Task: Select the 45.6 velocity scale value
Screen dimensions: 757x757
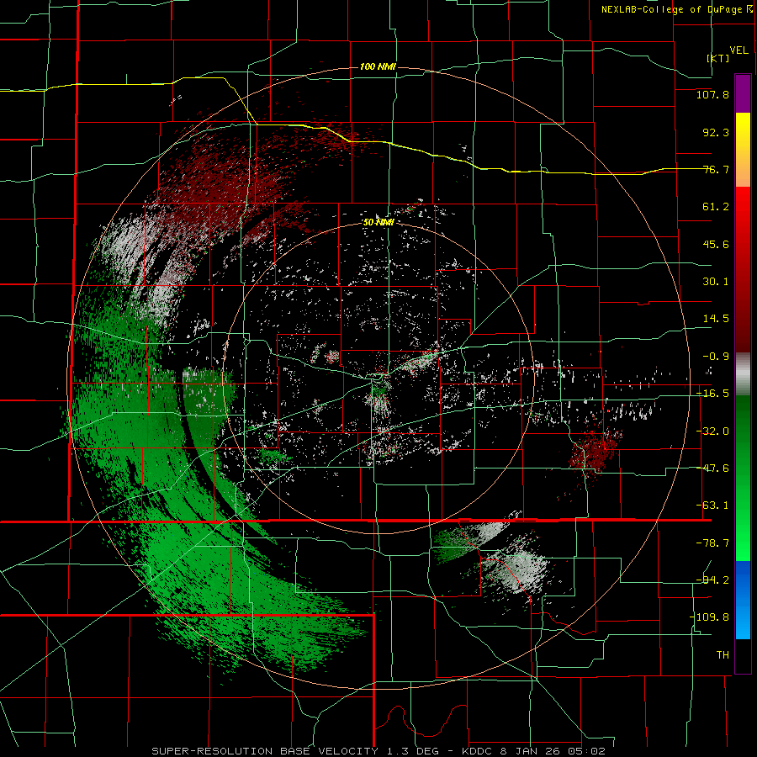Action: point(716,244)
